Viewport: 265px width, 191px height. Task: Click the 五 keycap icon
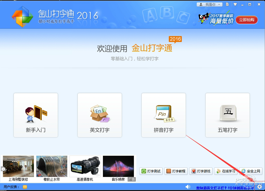pyautogui.click(x=228, y=113)
